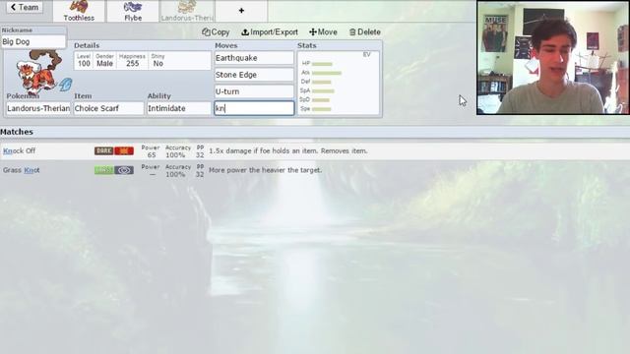Click the Toothless tab sprite icon
This screenshot has width=630, height=354.
(79, 7)
